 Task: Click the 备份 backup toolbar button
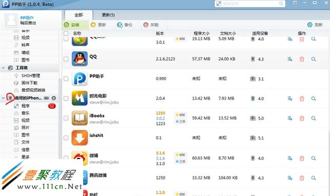(125, 25)
